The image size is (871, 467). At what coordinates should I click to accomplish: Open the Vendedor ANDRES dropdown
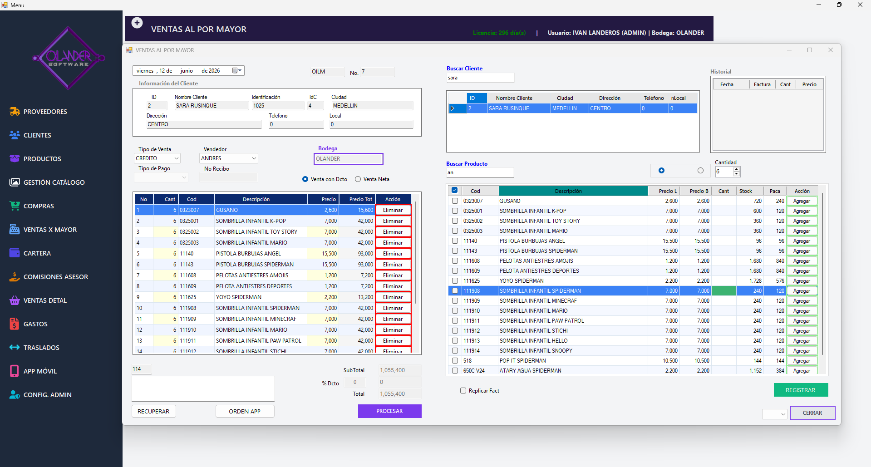254,158
